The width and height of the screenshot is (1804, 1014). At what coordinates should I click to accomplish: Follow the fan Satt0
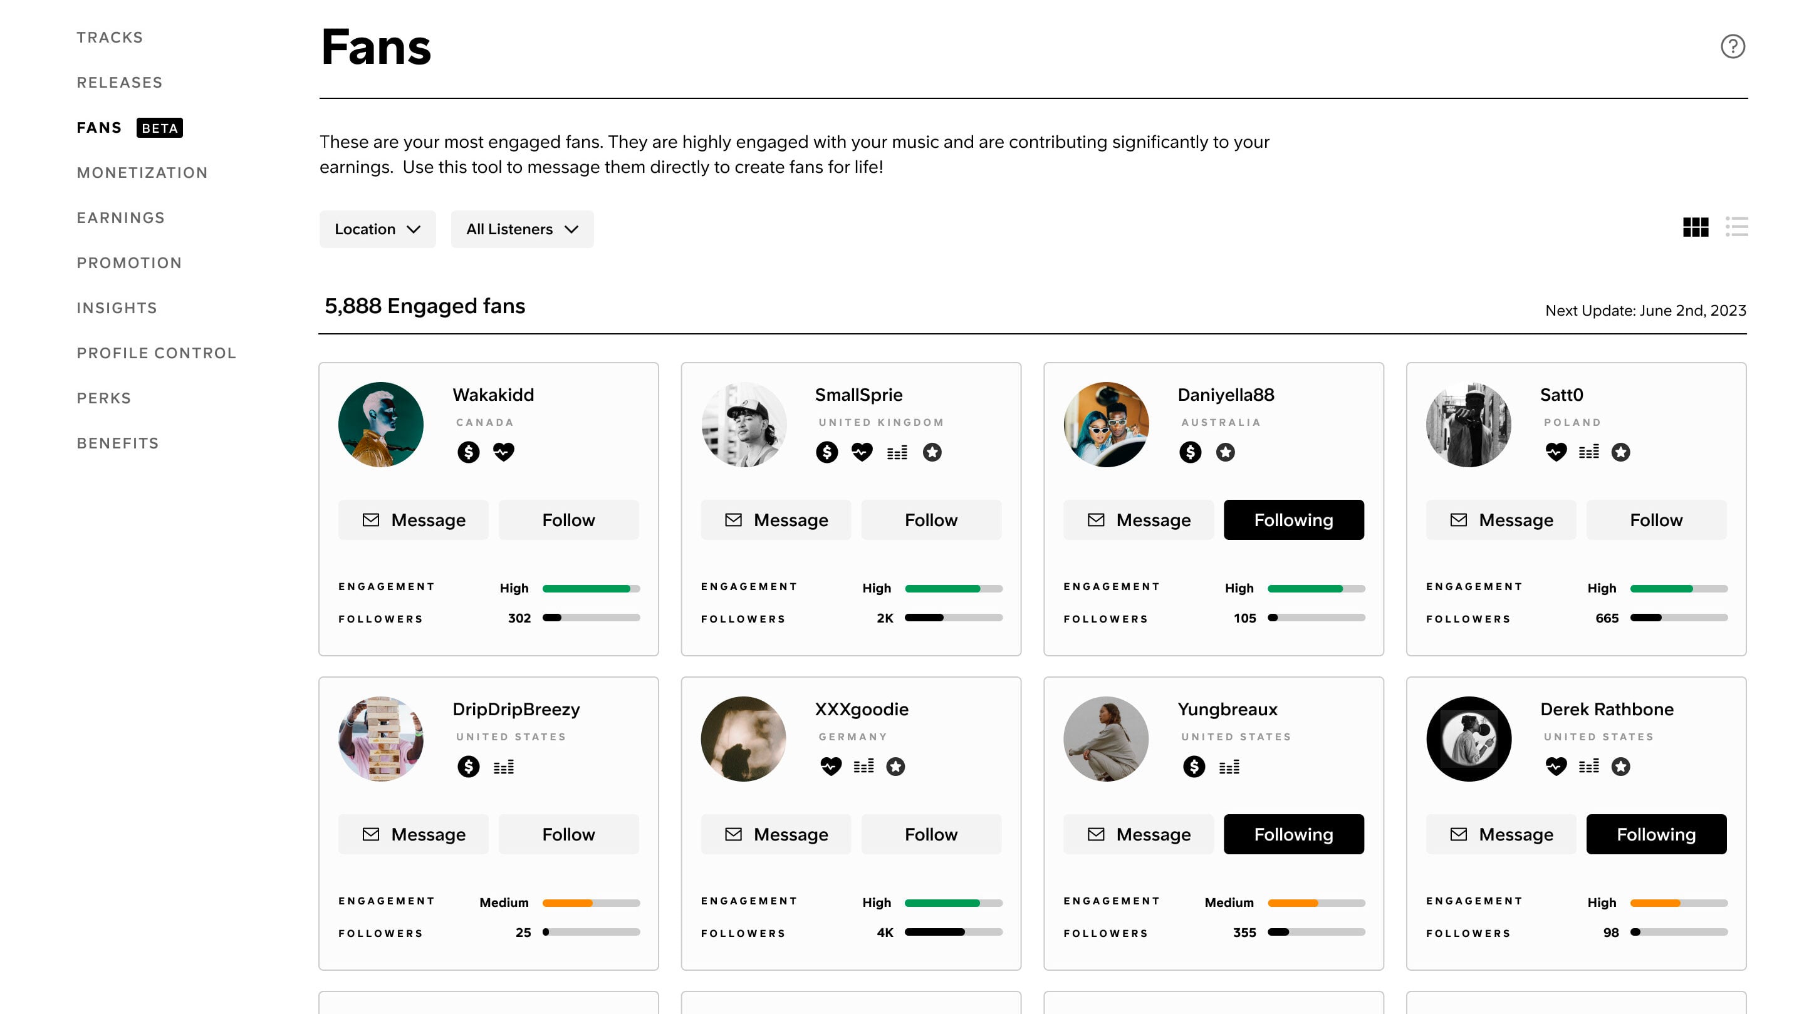point(1655,520)
